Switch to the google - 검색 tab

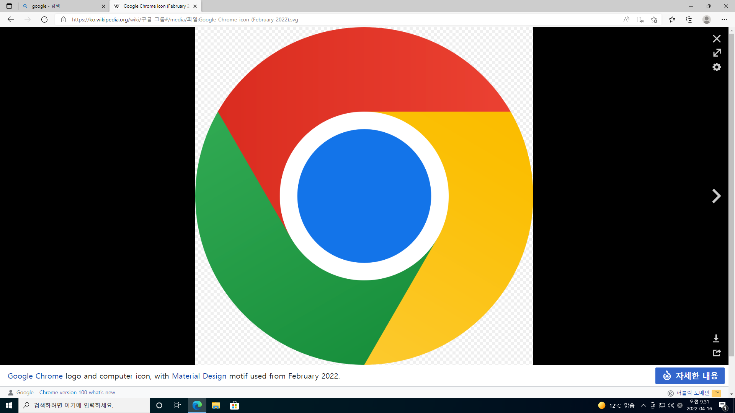(63, 6)
